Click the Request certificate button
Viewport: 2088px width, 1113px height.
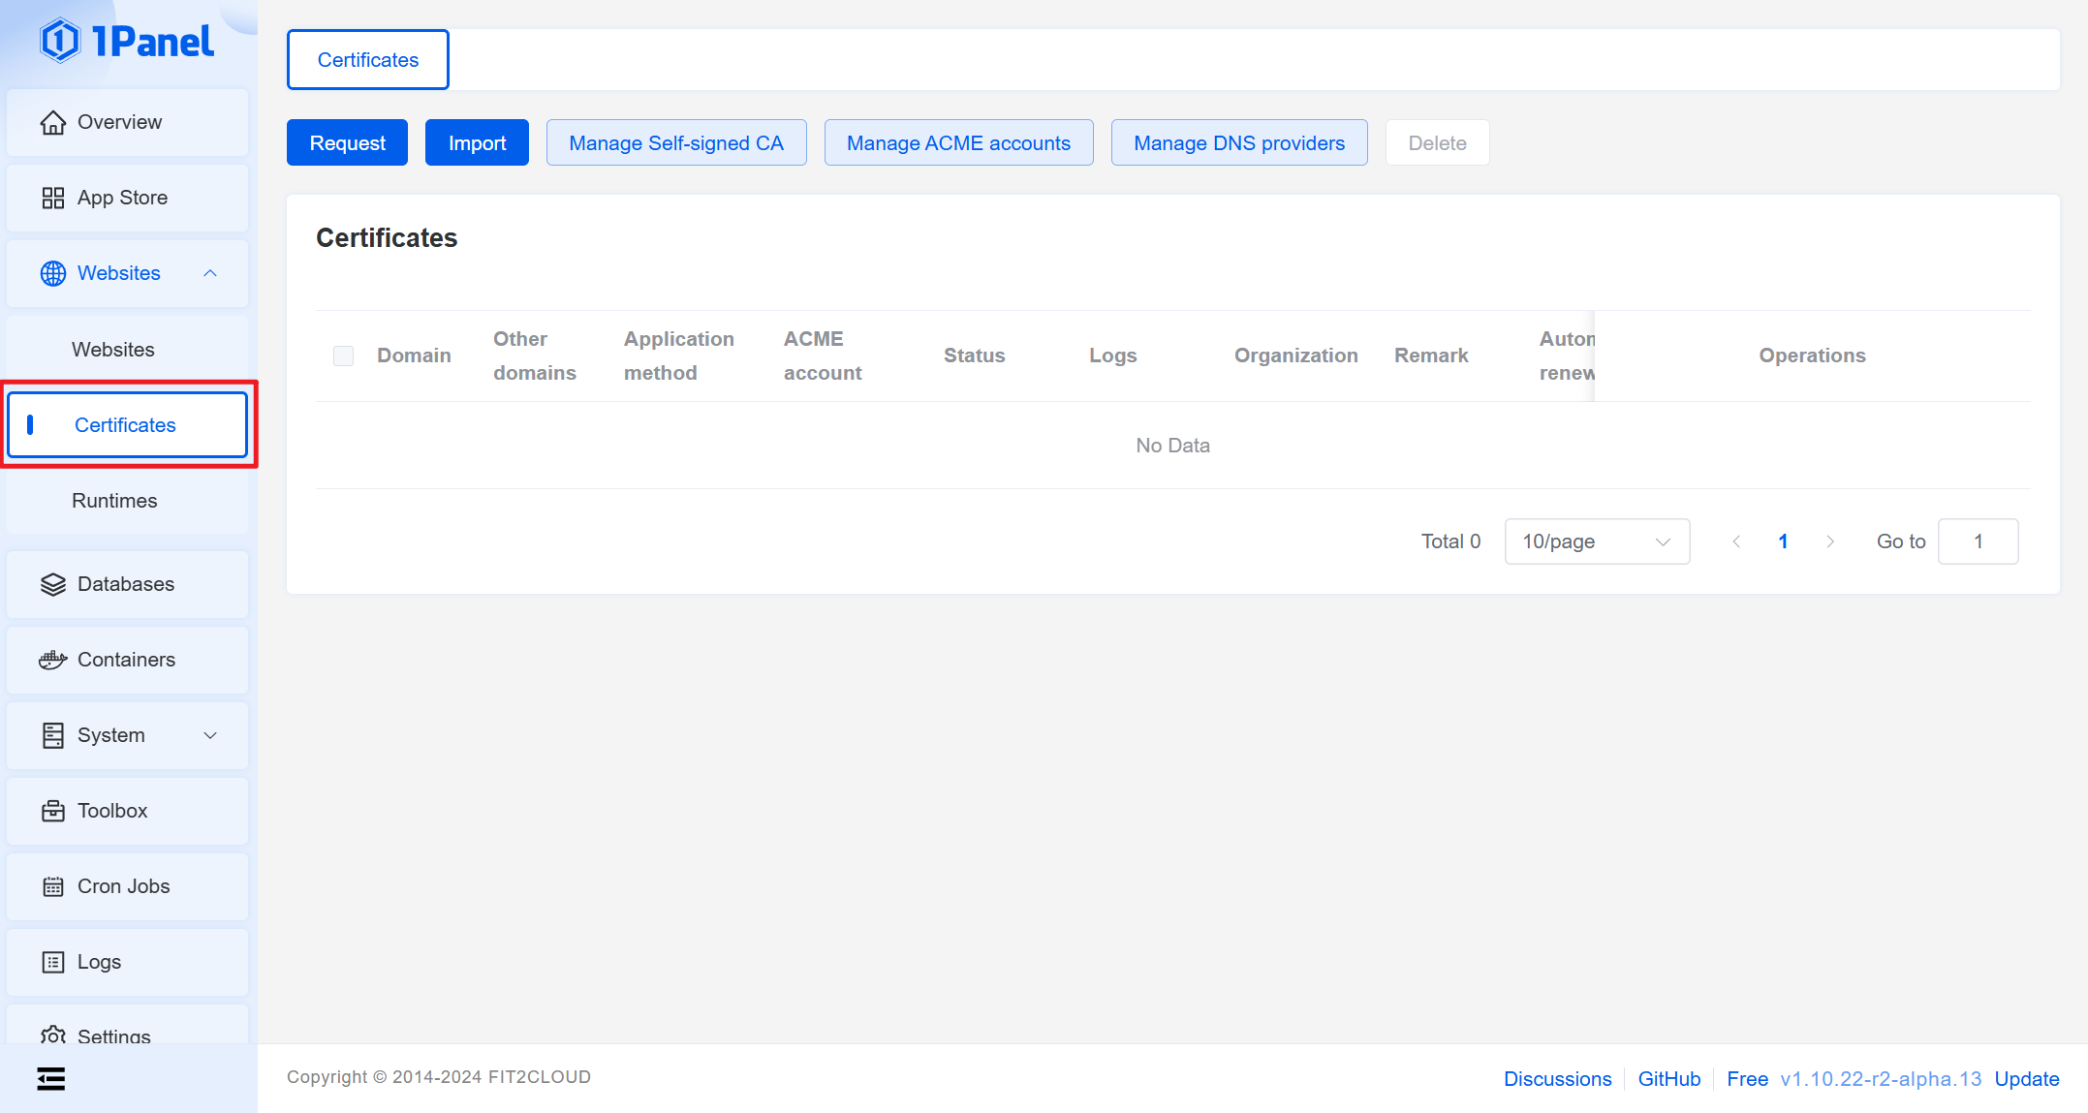(347, 143)
